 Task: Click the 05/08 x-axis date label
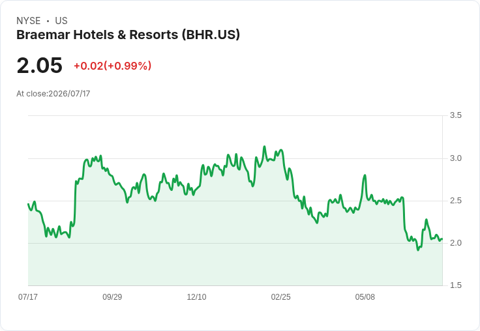[x=365, y=296]
